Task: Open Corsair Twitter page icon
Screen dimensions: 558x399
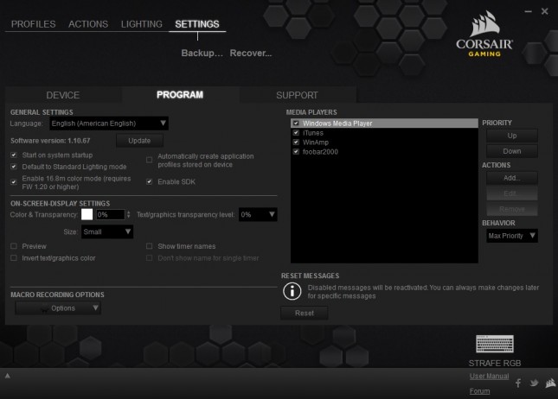Action: [x=534, y=383]
